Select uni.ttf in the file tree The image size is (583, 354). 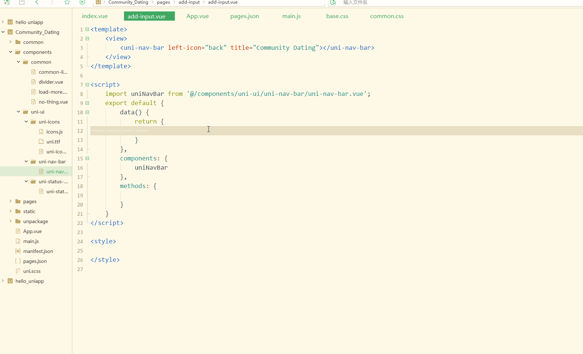[53, 142]
